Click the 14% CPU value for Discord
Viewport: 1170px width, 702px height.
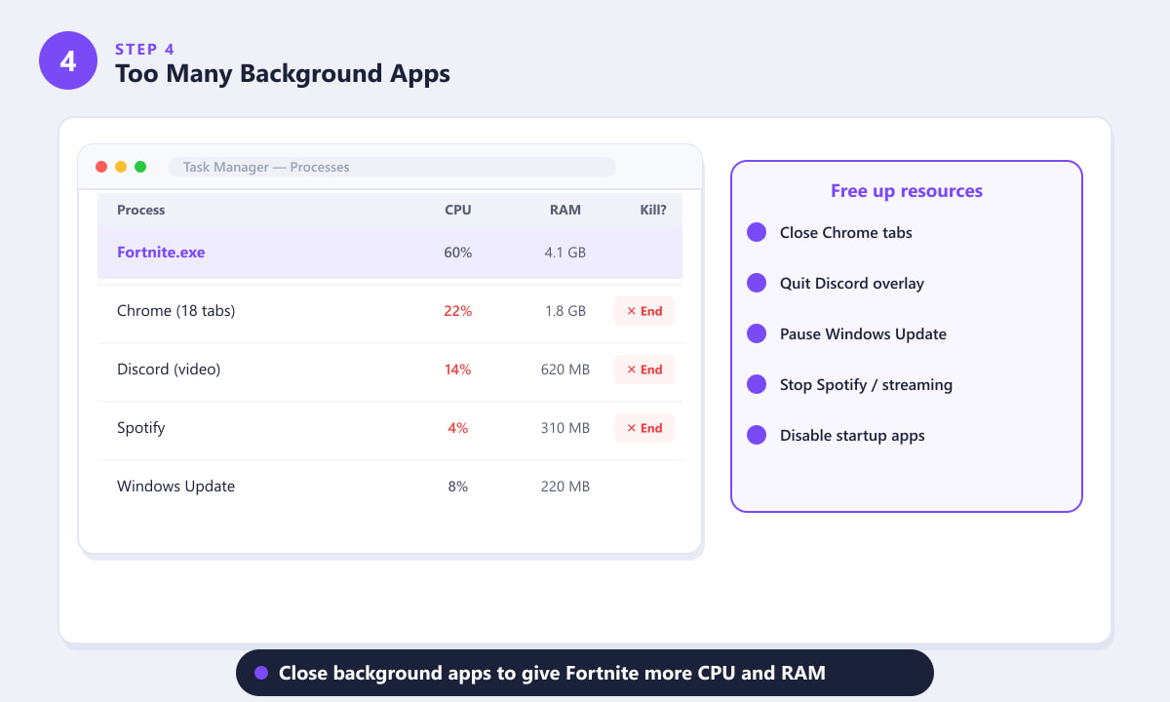tap(458, 370)
